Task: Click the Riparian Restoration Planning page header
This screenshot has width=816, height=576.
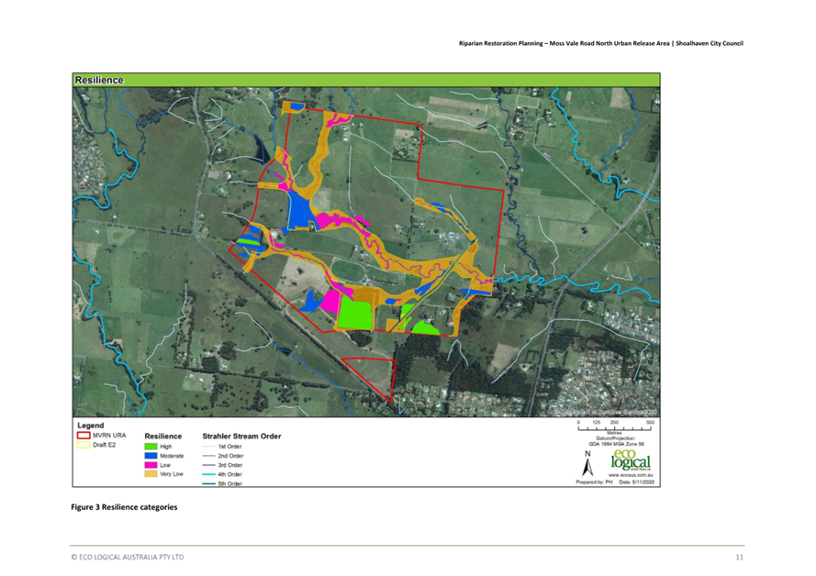Action: (600, 44)
